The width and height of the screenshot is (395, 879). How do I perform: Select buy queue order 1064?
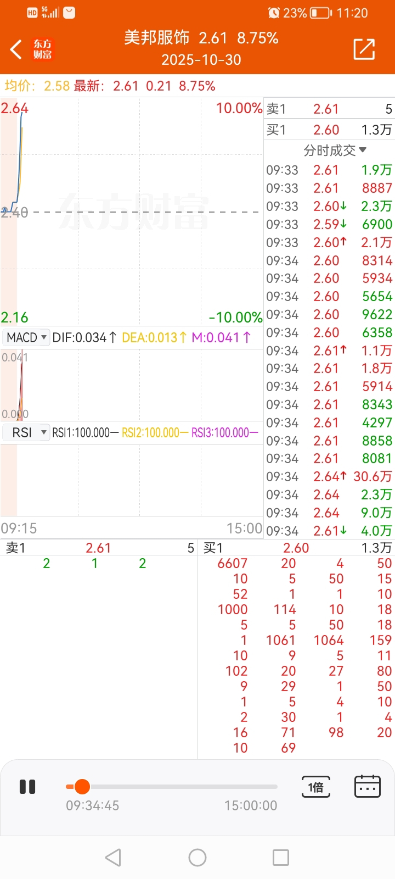329,640
